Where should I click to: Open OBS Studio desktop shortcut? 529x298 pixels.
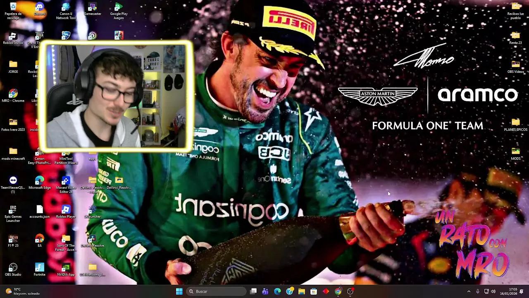coord(13,270)
